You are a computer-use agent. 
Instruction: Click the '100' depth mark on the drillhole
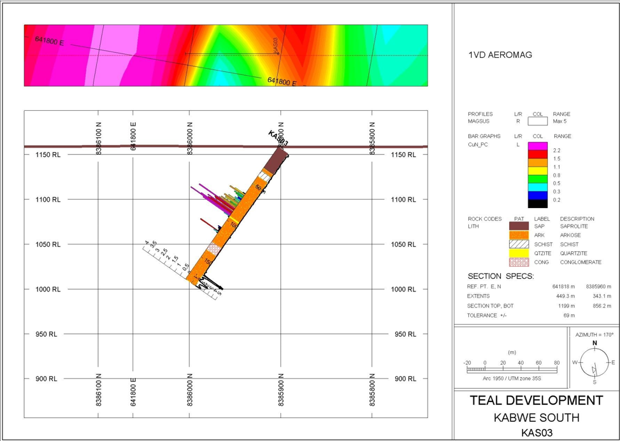click(x=233, y=225)
